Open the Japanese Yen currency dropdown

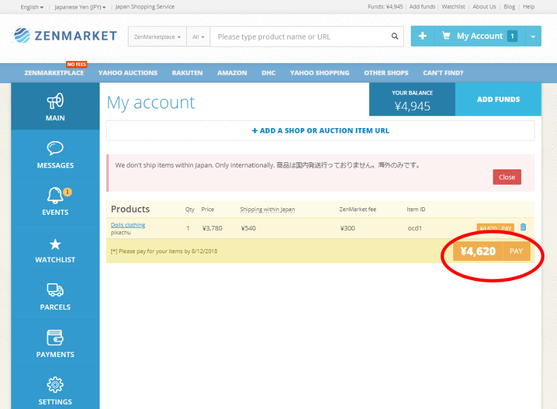[80, 6]
